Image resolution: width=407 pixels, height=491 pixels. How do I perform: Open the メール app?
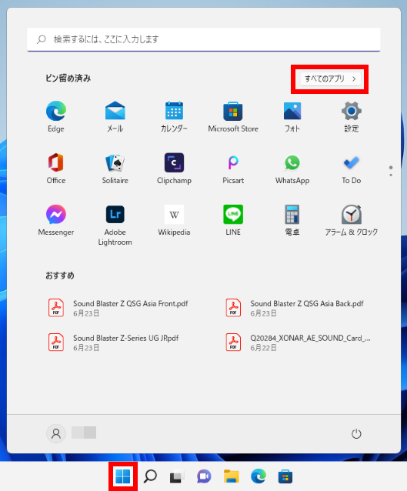pos(115,117)
